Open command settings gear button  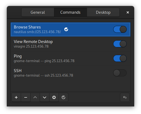[54, 97]
